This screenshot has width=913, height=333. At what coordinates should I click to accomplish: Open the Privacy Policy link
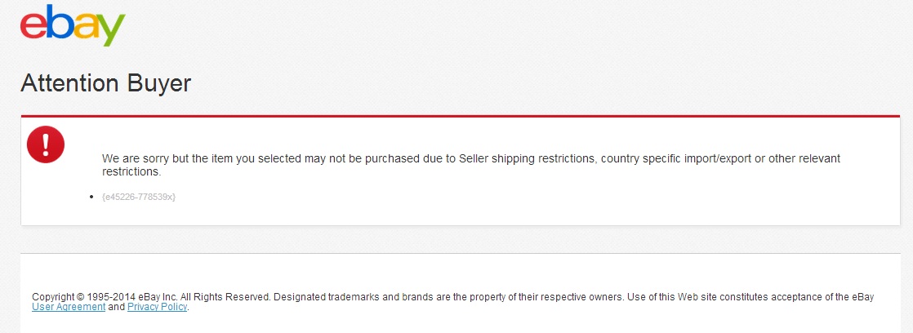pyautogui.click(x=158, y=307)
